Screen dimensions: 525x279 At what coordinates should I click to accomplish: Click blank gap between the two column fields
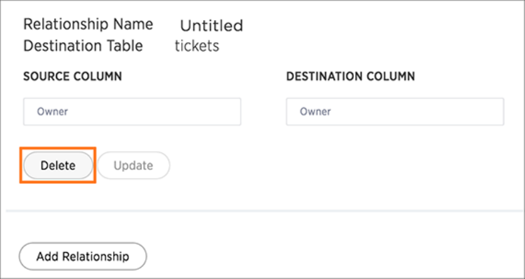[x=264, y=112]
